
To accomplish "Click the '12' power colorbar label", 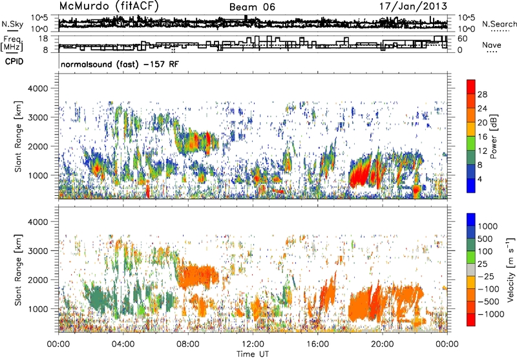I will click(x=482, y=151).
